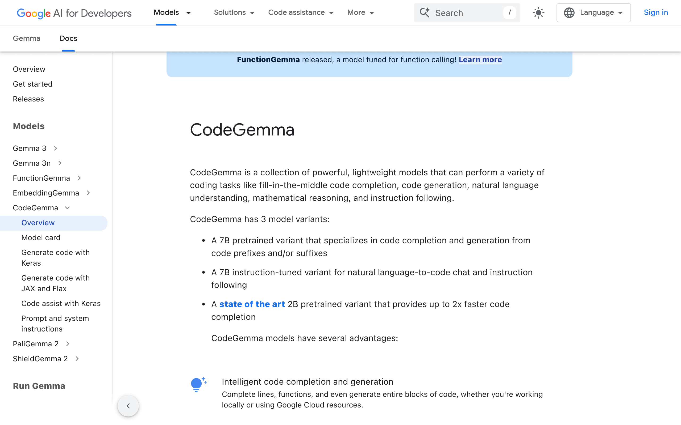The width and height of the screenshot is (681, 425).
Task: Click the search magnifier icon
Action: (x=424, y=13)
